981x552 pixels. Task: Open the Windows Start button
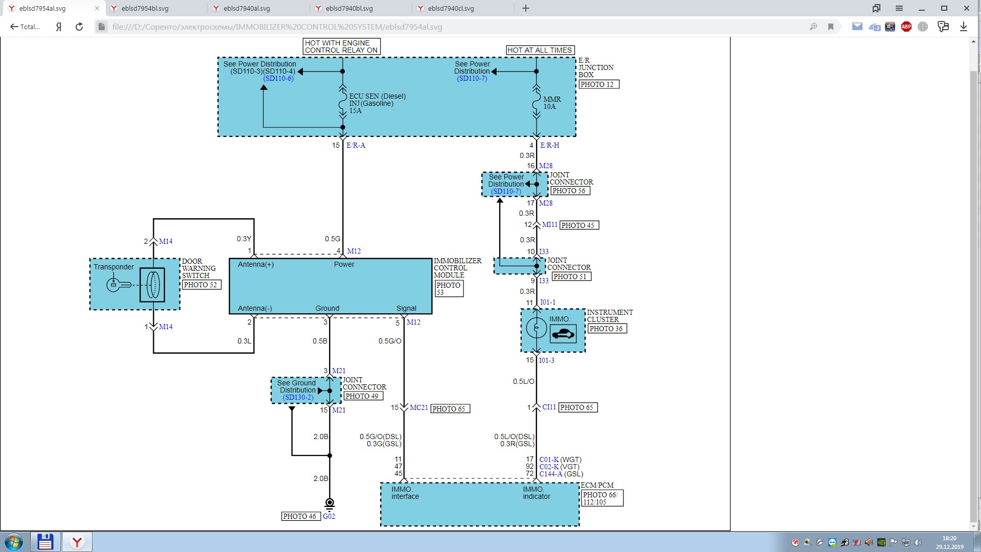point(14,542)
